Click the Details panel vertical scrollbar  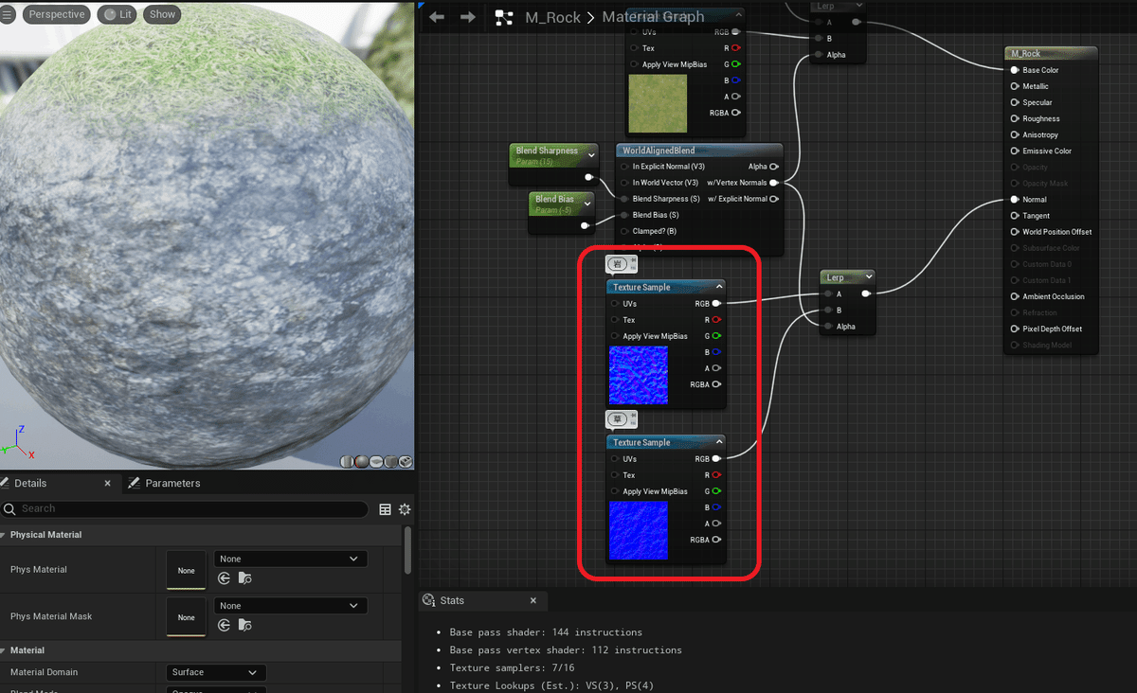pyautogui.click(x=408, y=549)
